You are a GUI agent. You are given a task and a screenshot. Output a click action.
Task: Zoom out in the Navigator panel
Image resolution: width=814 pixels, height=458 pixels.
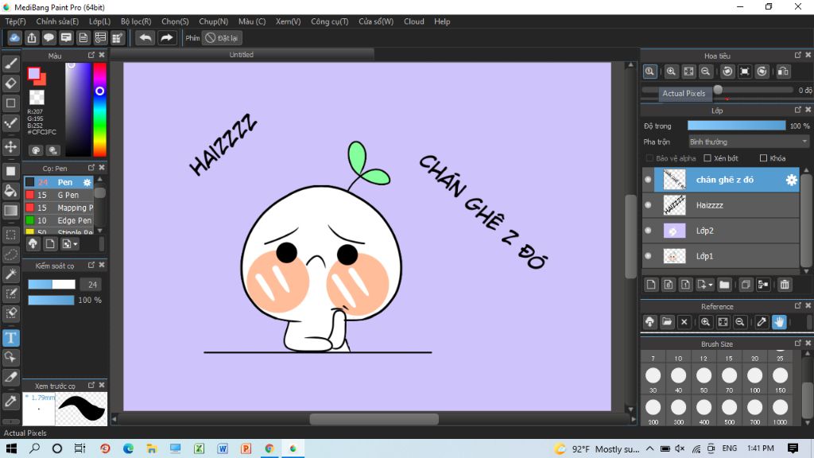click(706, 72)
